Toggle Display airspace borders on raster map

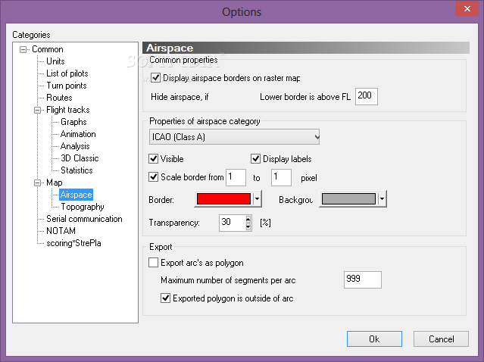click(x=155, y=77)
